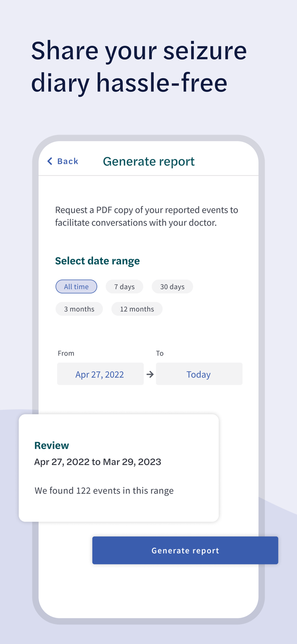Select the 7 days date range option

(x=124, y=286)
